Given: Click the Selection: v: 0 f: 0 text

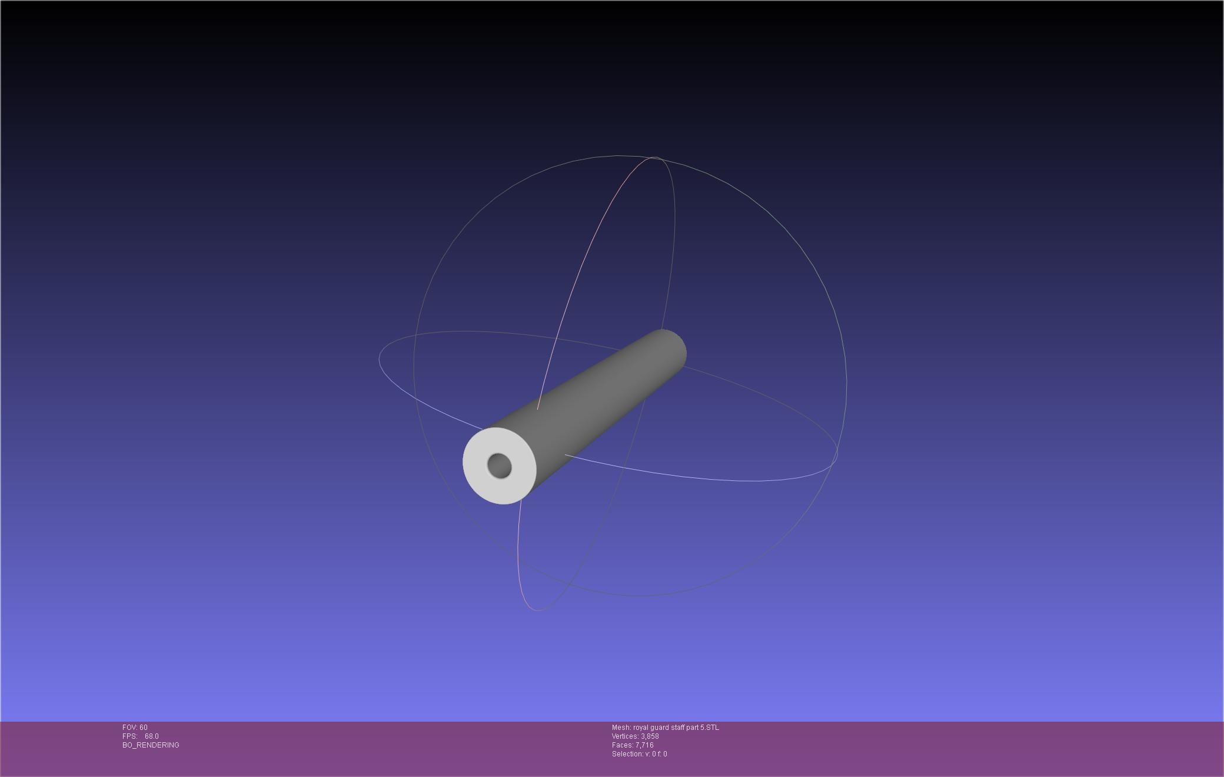Looking at the screenshot, I should click(639, 754).
